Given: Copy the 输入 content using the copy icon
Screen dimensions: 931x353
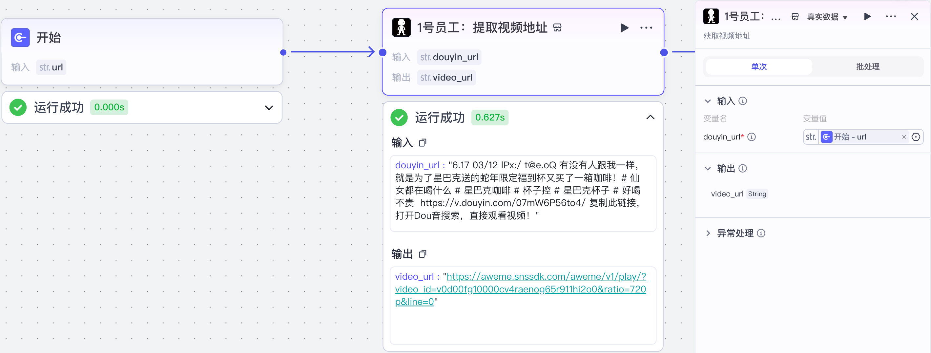Looking at the screenshot, I should click(423, 143).
